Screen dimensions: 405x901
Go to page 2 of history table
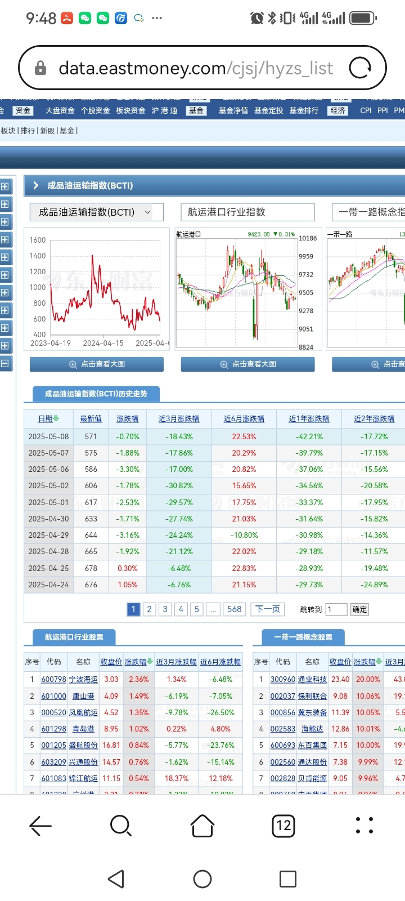[x=149, y=609]
